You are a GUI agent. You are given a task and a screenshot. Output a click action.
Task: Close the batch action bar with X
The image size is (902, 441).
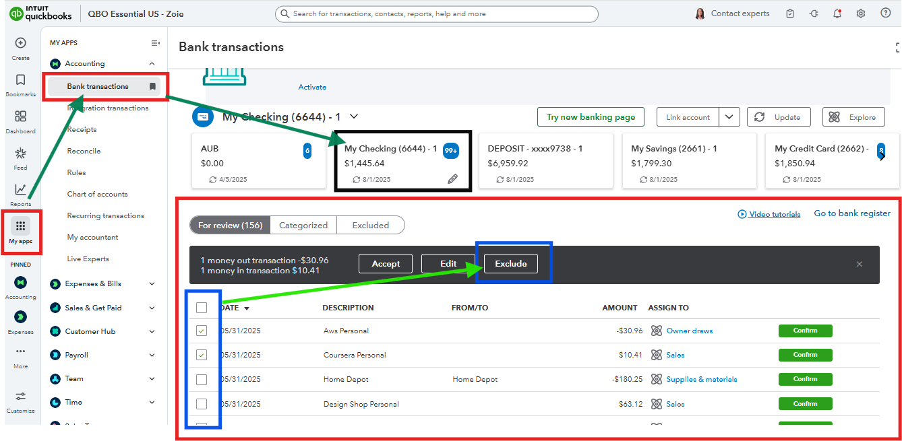click(x=860, y=264)
